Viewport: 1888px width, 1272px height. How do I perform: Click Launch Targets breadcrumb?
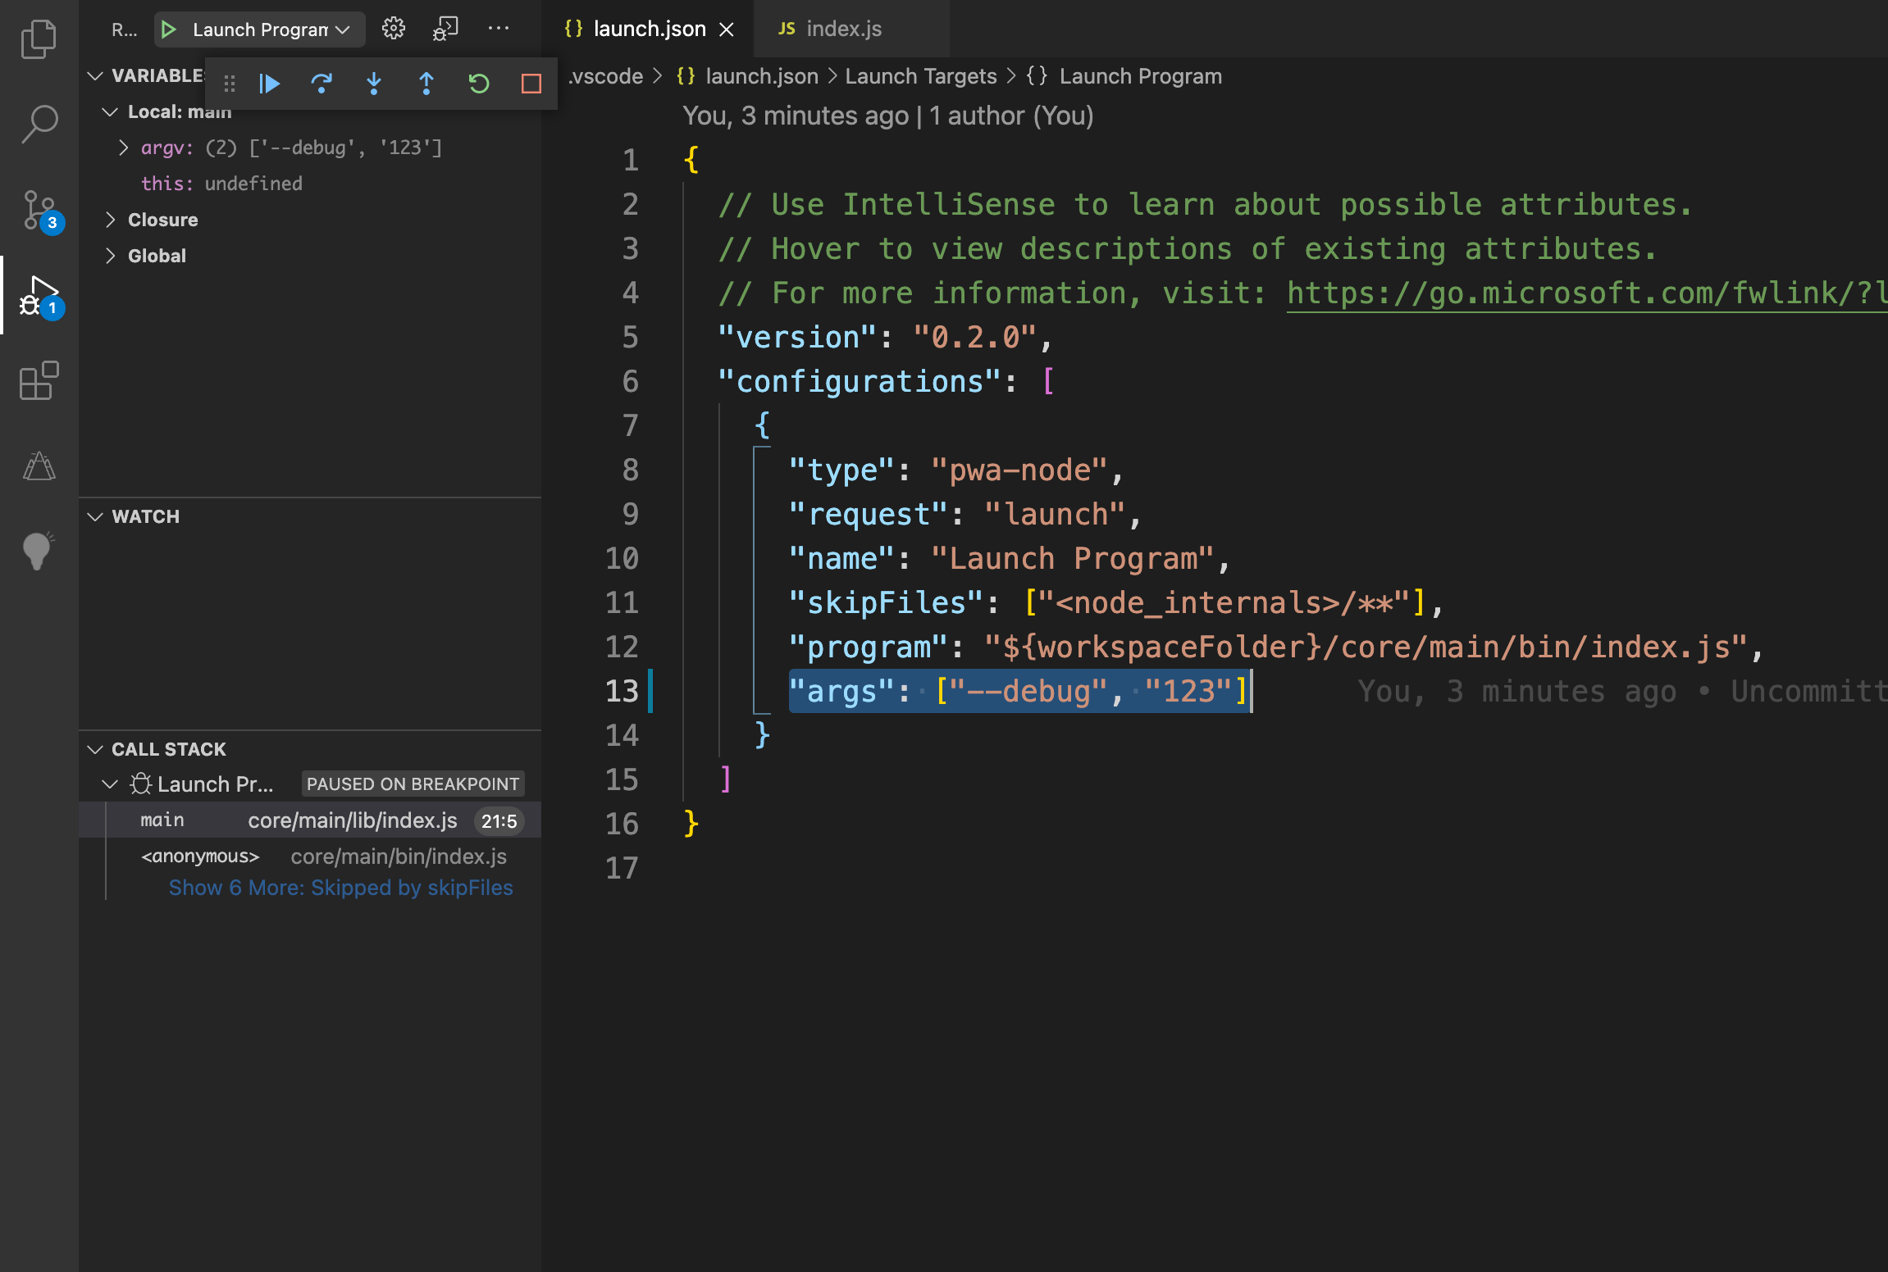coord(921,76)
